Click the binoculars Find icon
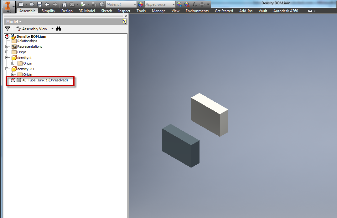This screenshot has width=337, height=218. pyautogui.click(x=58, y=29)
